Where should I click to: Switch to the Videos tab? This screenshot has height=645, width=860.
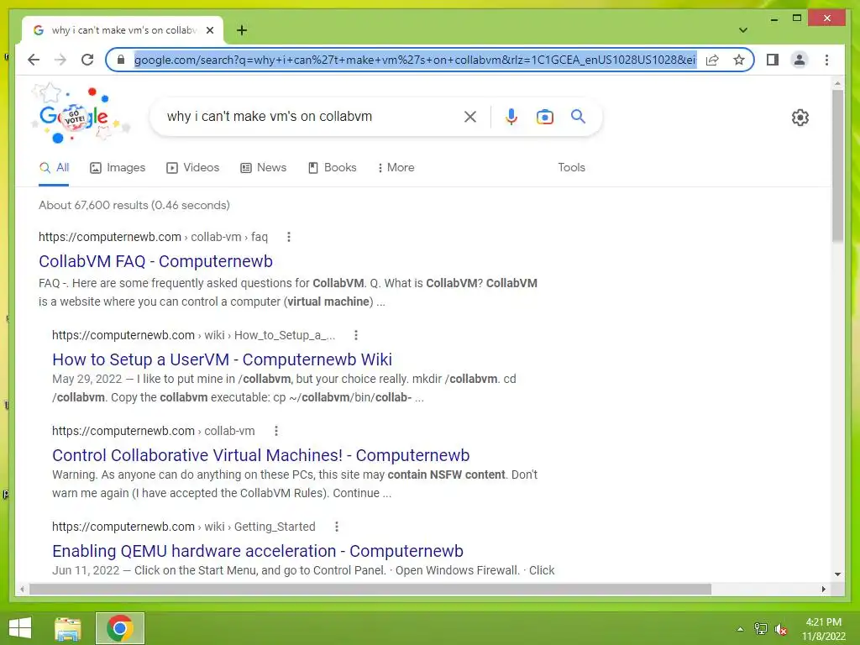[x=192, y=168]
